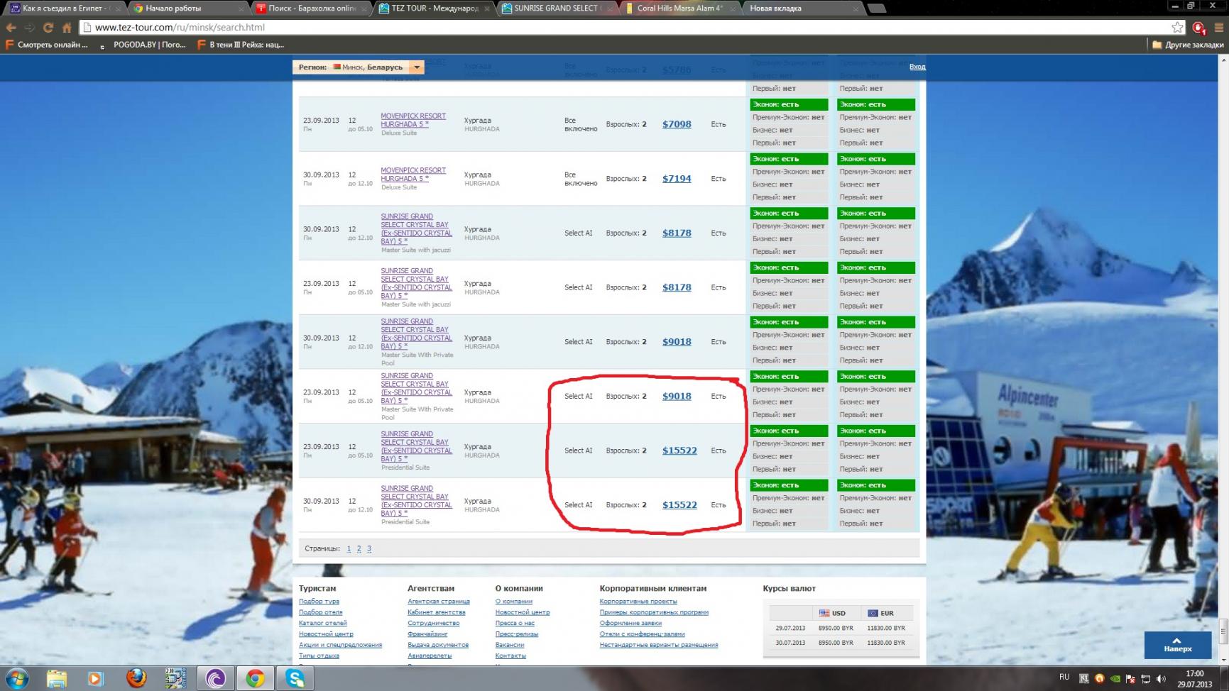1229x691 pixels.
Task: Click the Наверх back-to-top button
Action: tap(1177, 645)
